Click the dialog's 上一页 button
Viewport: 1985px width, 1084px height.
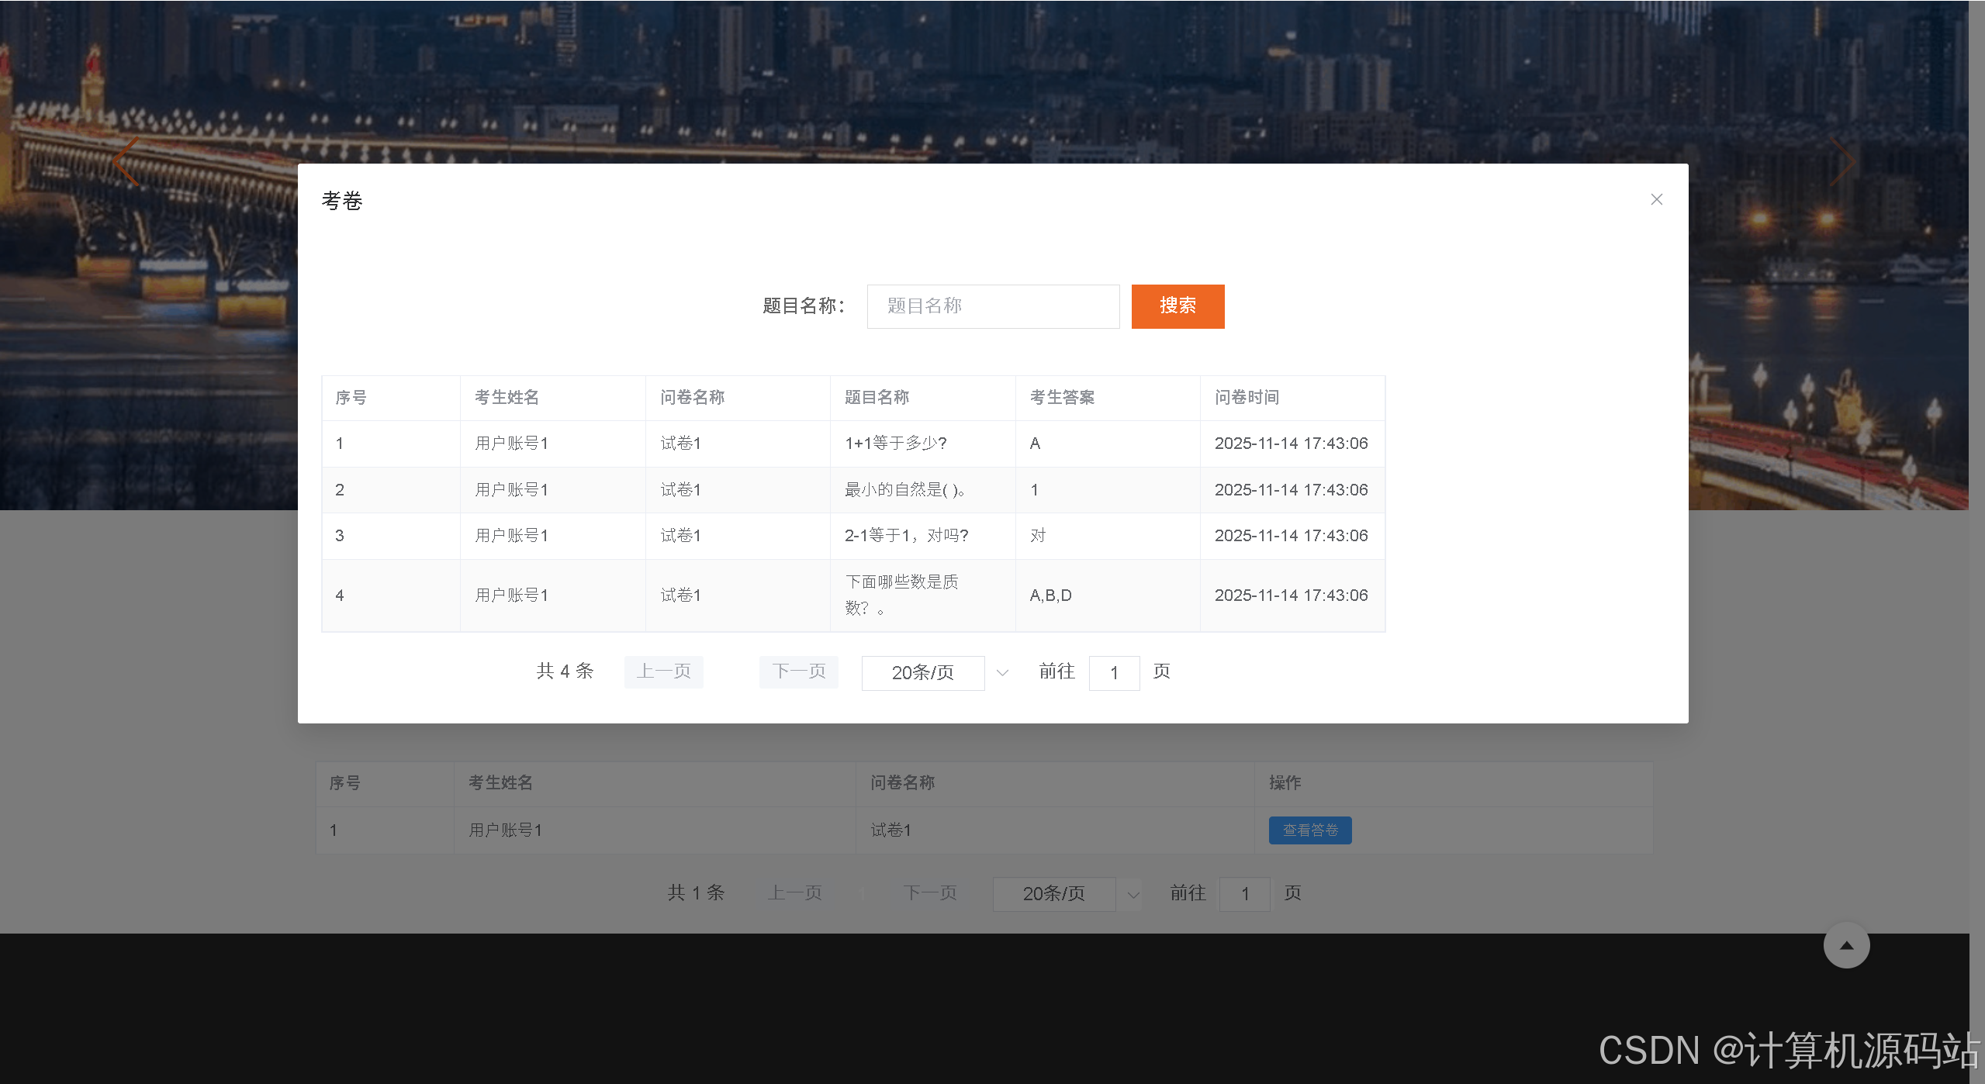pyautogui.click(x=664, y=671)
